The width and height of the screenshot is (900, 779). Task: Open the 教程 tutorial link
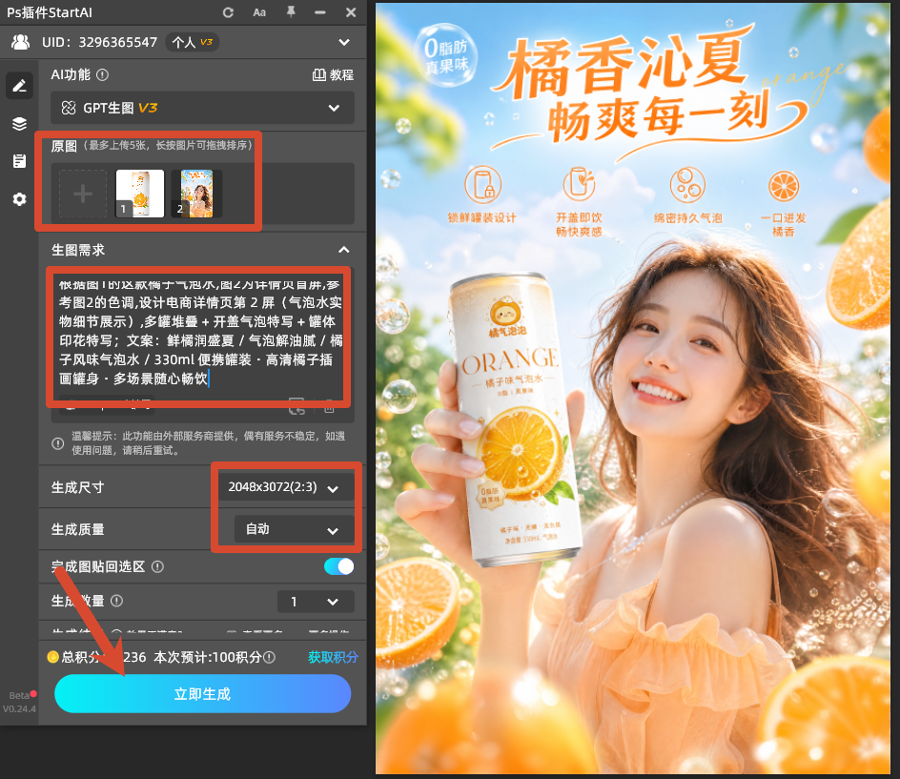(333, 75)
